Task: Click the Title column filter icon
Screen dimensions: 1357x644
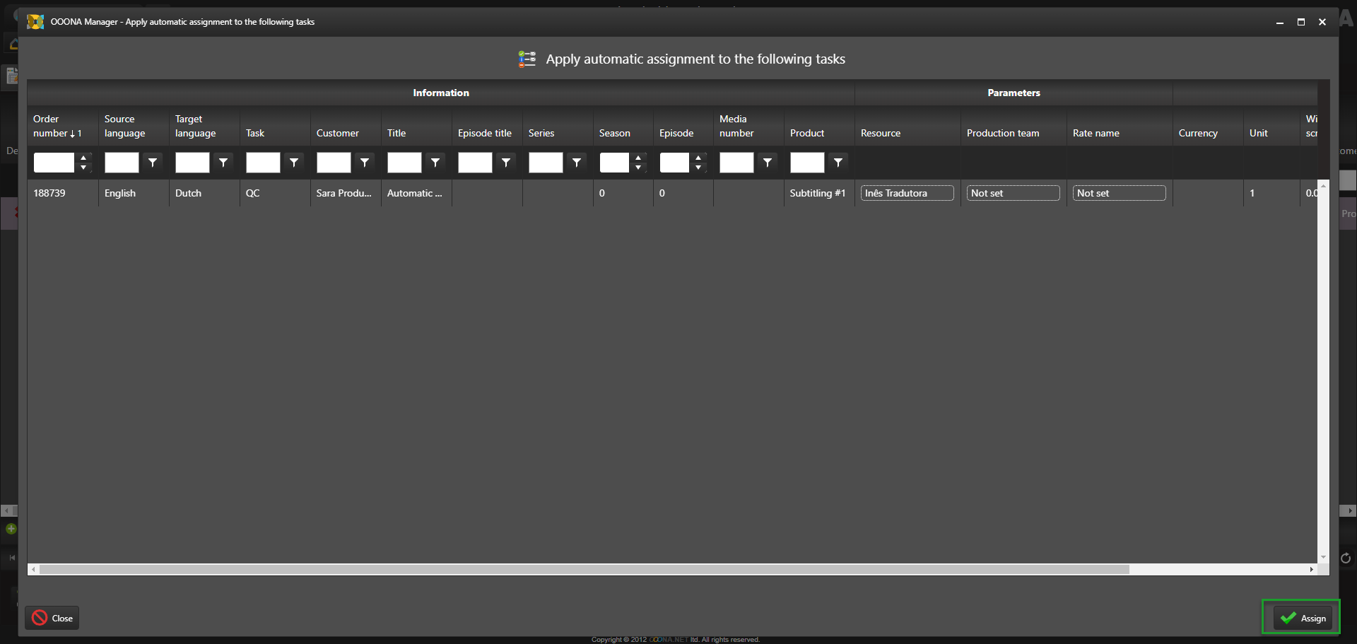Action: pos(435,163)
